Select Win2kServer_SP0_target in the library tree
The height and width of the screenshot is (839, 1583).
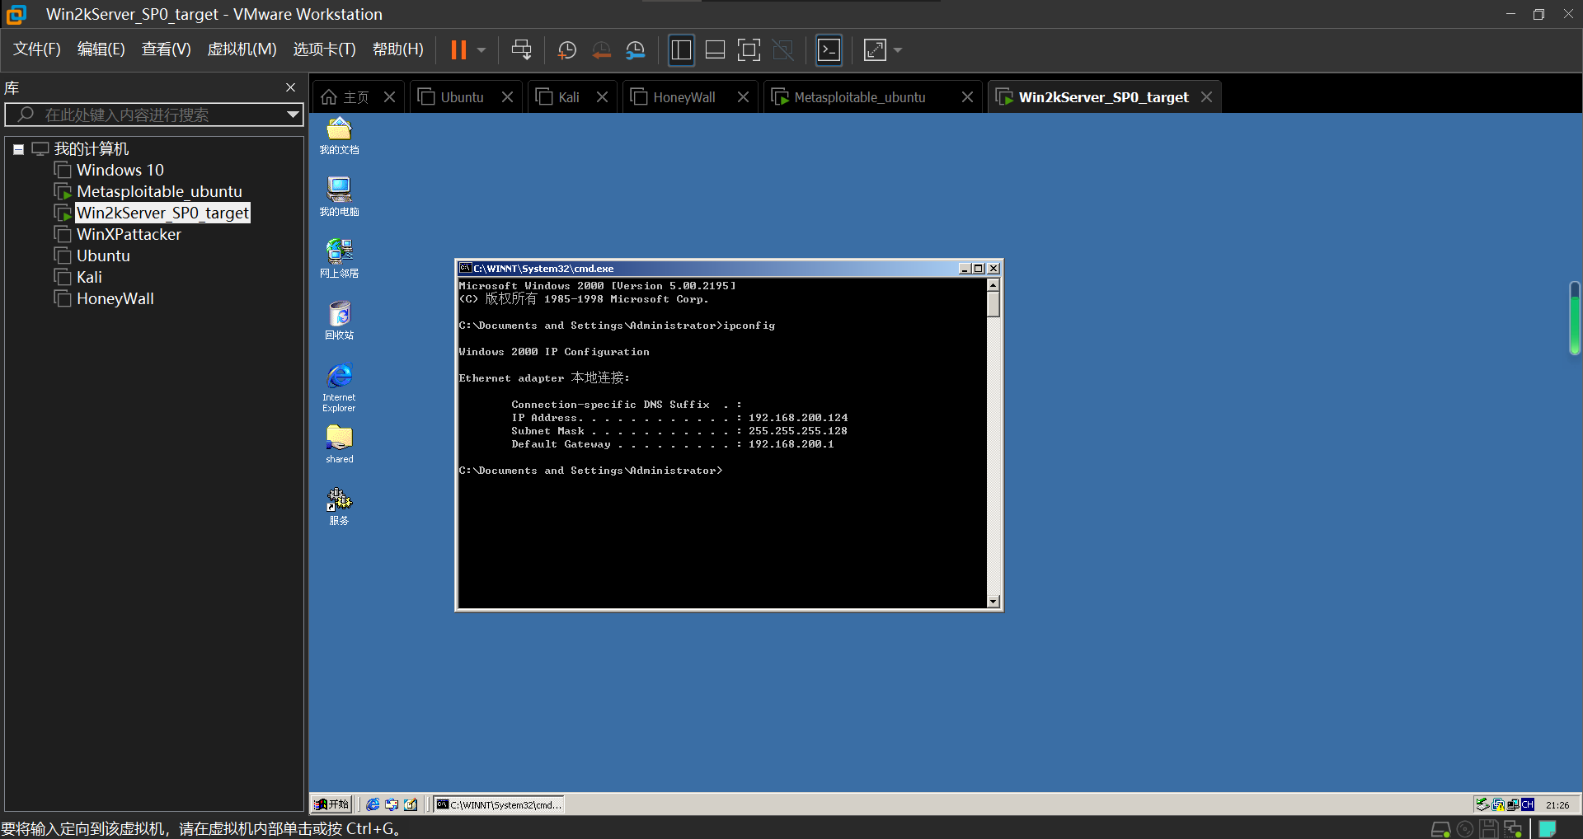click(162, 213)
